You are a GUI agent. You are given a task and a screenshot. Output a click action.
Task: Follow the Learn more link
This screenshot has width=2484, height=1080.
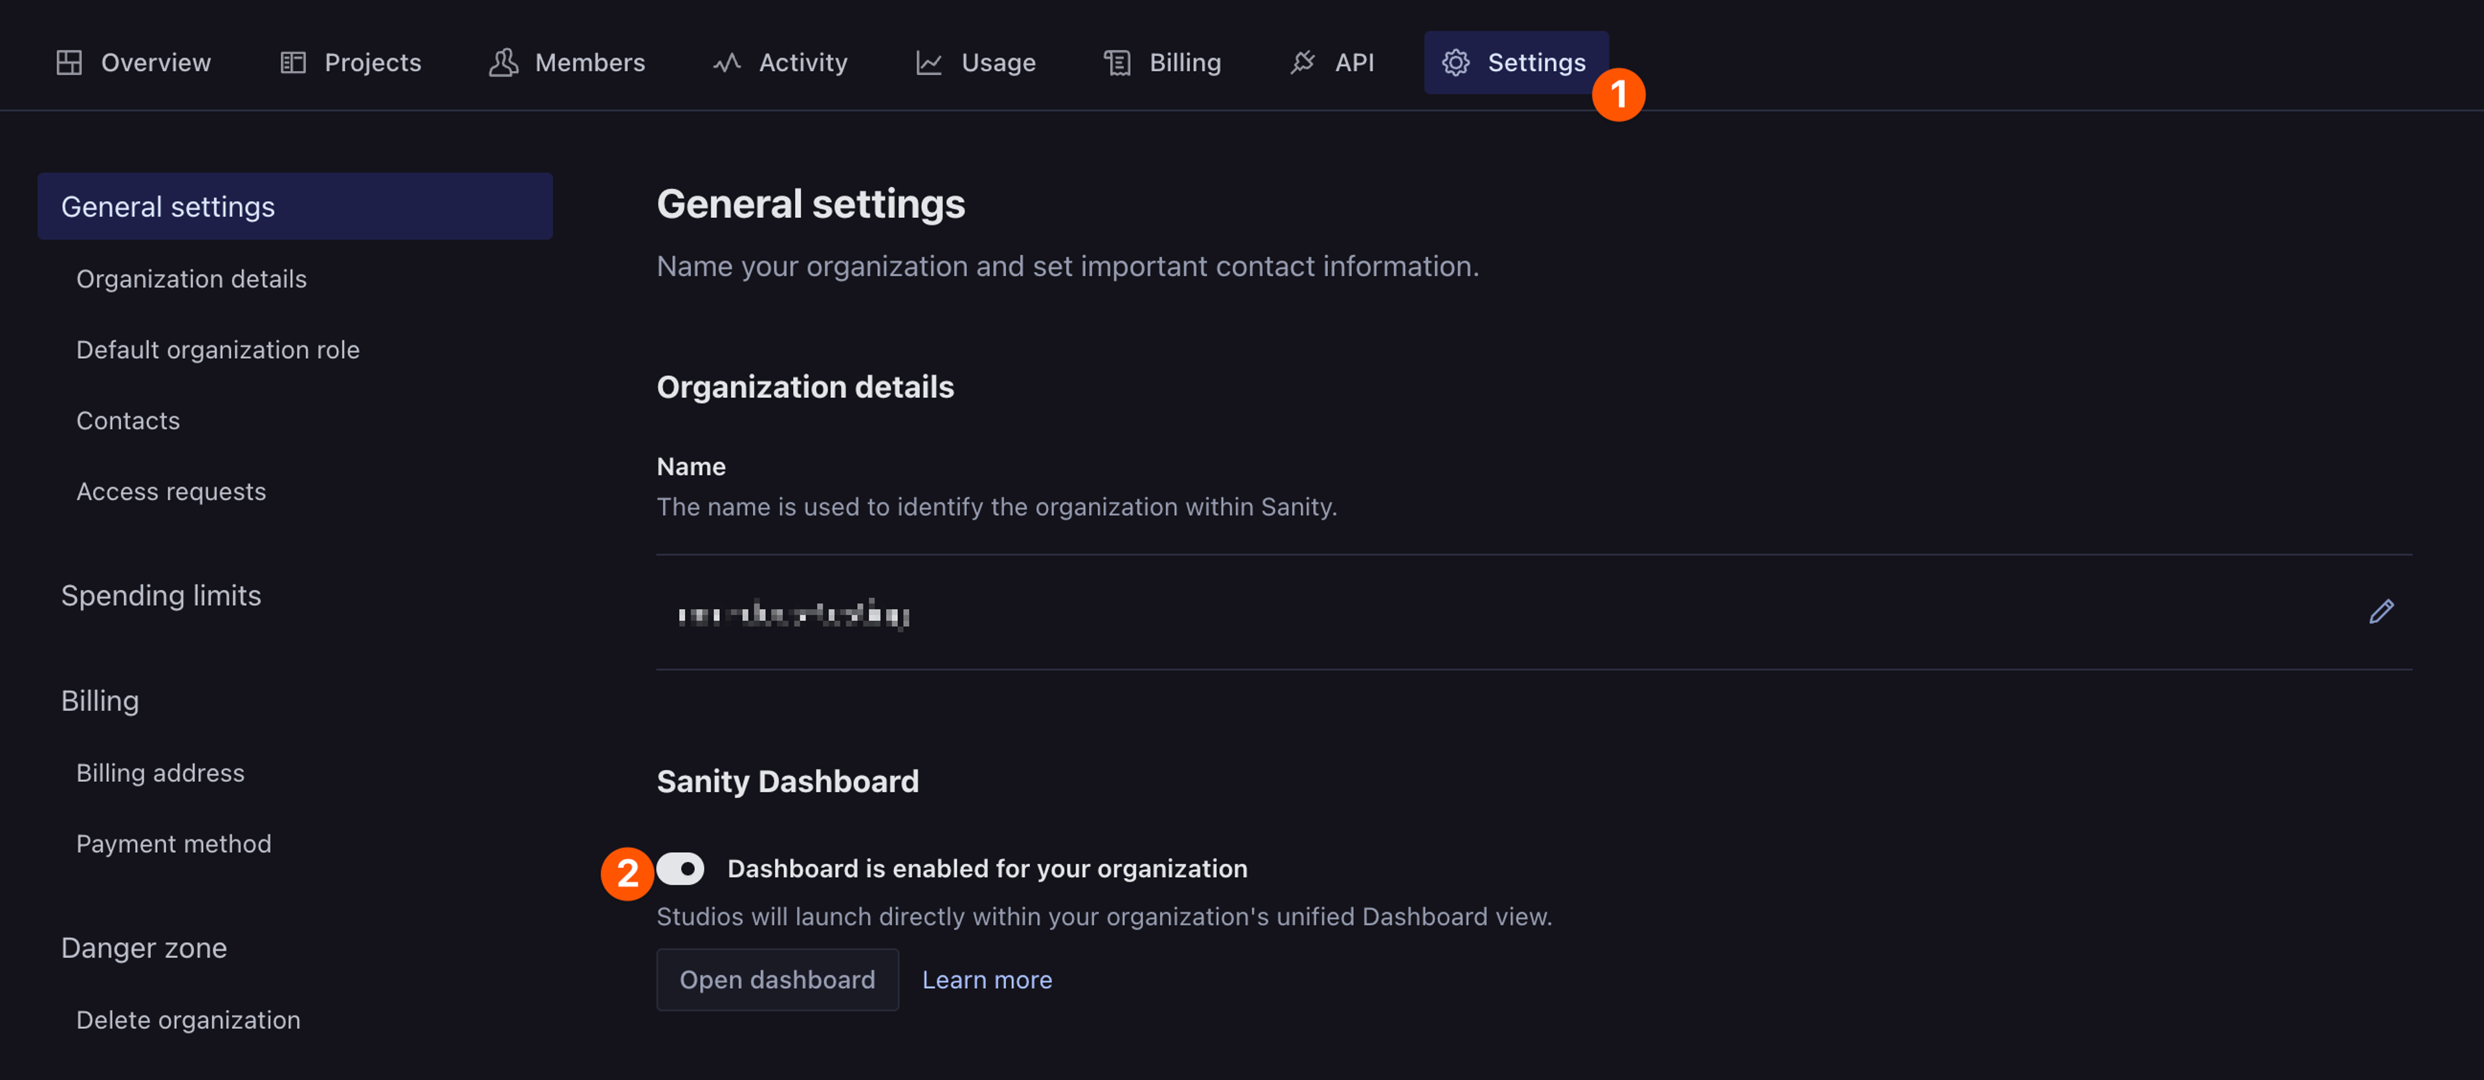tap(986, 980)
